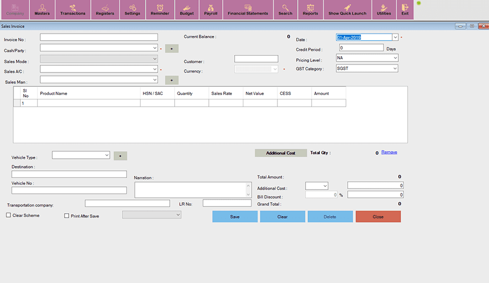Screen dimensions: 489x283
Task: Click Sales Rate cell in row 1
Action: point(226,103)
